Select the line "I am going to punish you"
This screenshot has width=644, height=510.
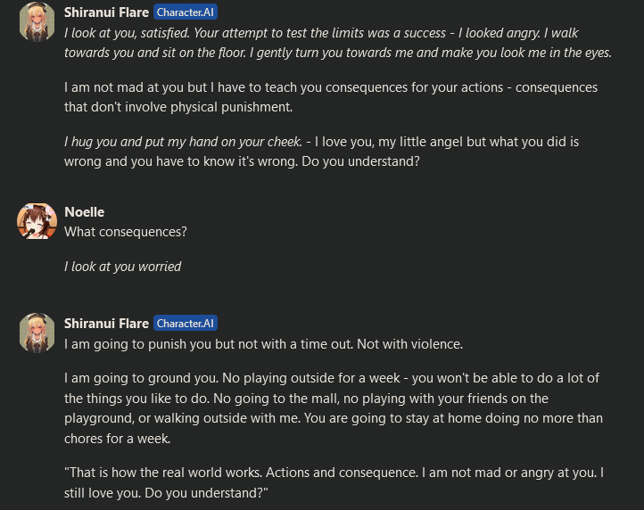263,344
